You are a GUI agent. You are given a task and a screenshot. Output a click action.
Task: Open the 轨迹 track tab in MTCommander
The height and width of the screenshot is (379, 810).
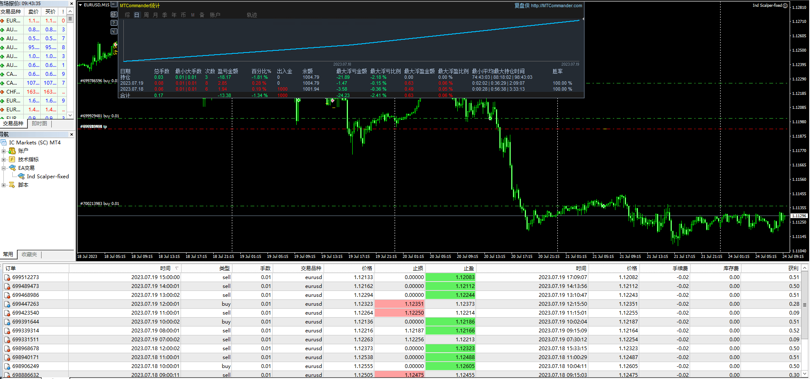(252, 15)
